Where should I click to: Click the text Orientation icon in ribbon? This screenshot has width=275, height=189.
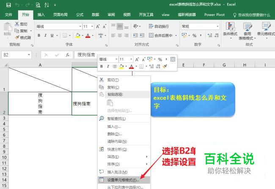[x=135, y=26]
